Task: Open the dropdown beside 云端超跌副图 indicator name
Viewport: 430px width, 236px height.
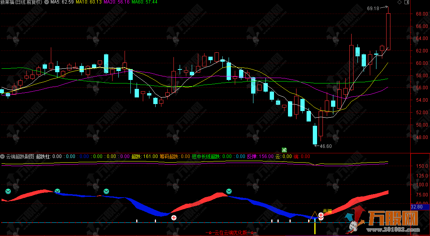Action: coord(2,156)
